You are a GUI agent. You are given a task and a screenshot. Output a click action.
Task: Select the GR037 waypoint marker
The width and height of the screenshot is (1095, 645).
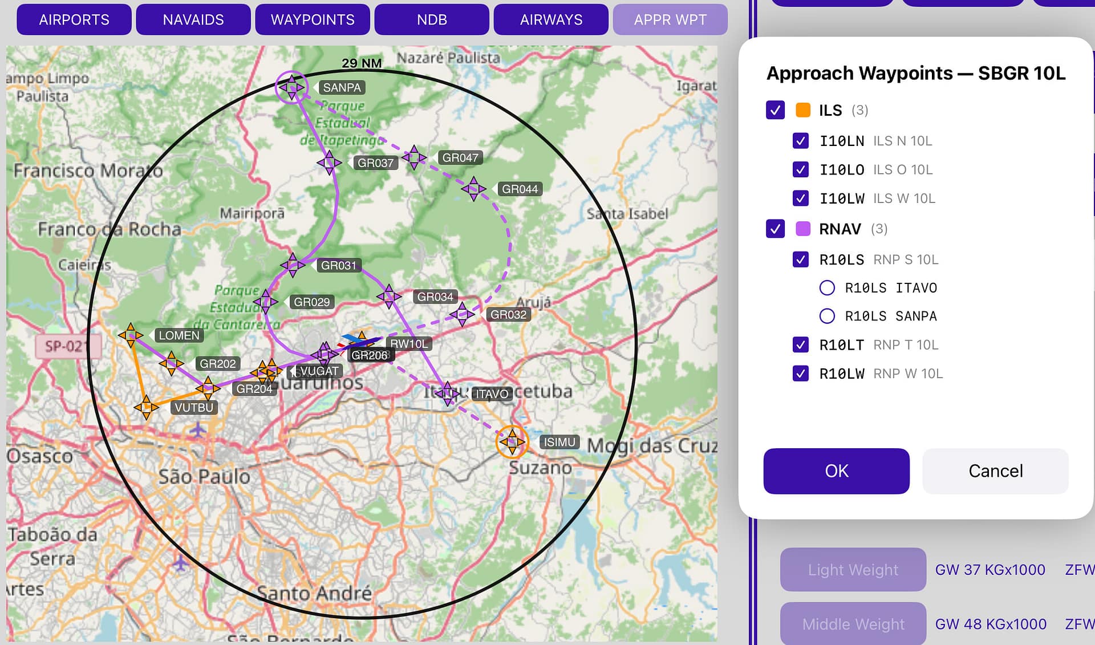point(329,163)
